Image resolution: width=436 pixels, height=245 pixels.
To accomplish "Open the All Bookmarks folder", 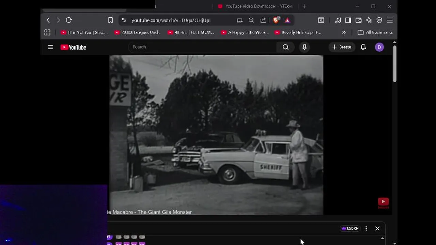I will pyautogui.click(x=375, y=32).
